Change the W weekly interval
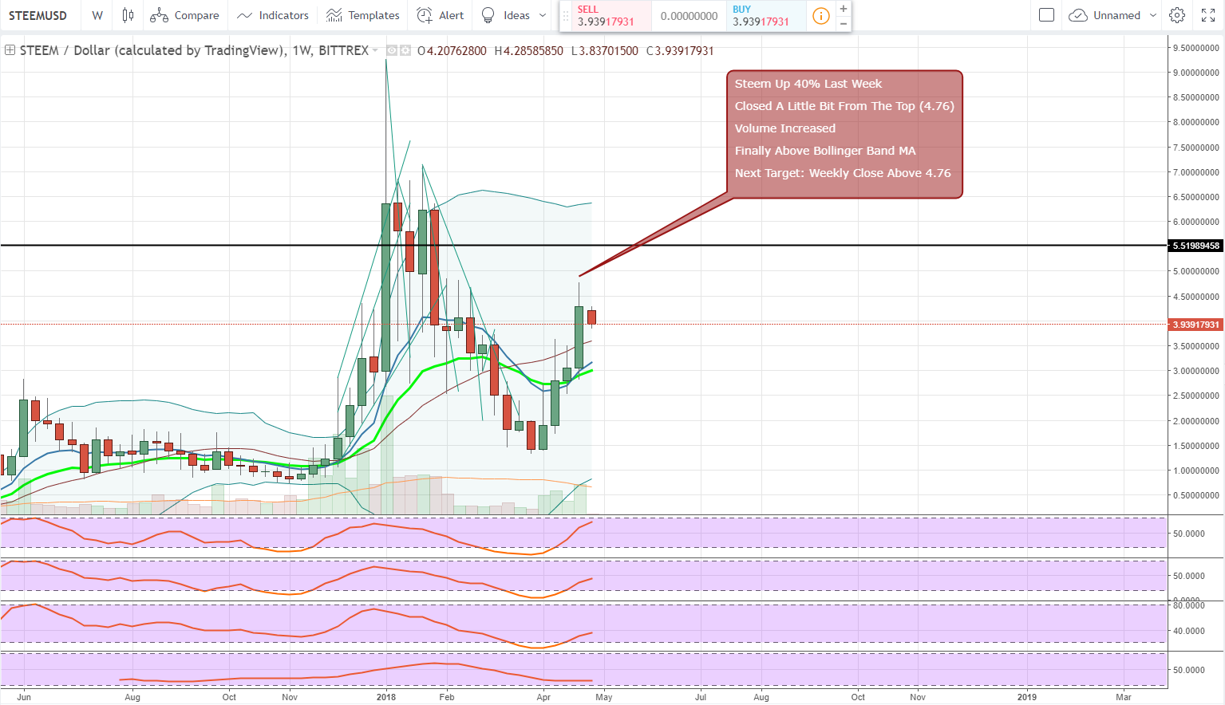Viewport: 1225px width, 705px height. coord(97,15)
